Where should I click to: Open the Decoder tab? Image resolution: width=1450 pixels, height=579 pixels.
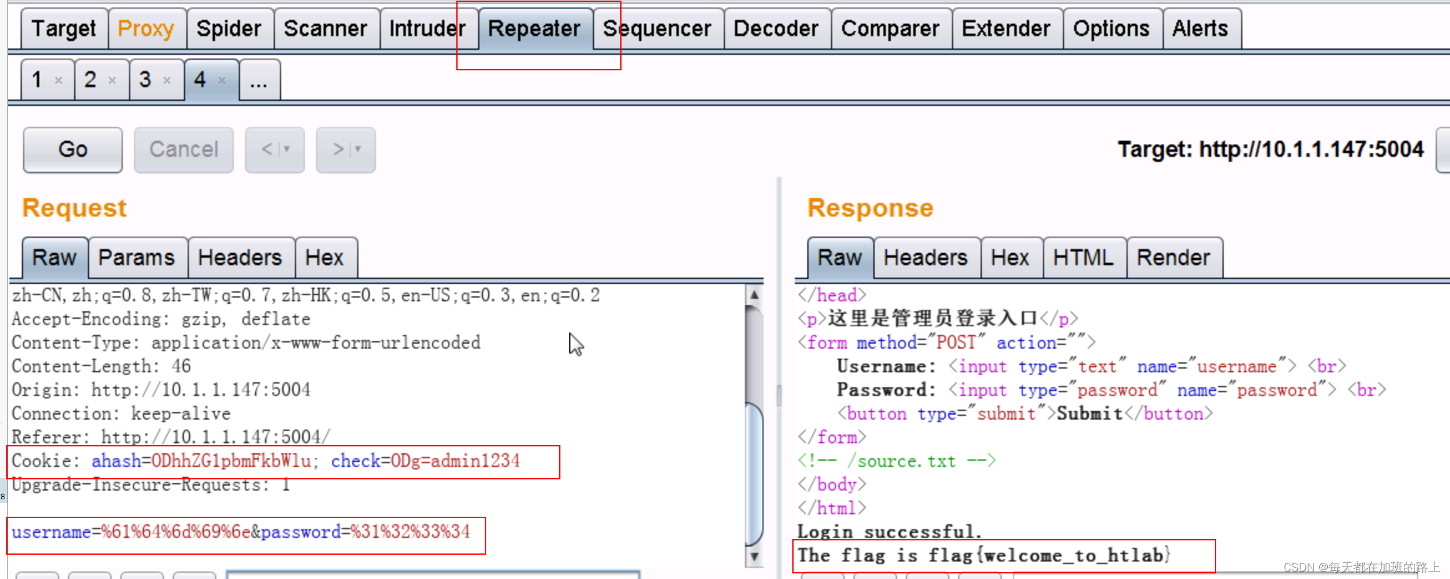pyautogui.click(x=775, y=28)
